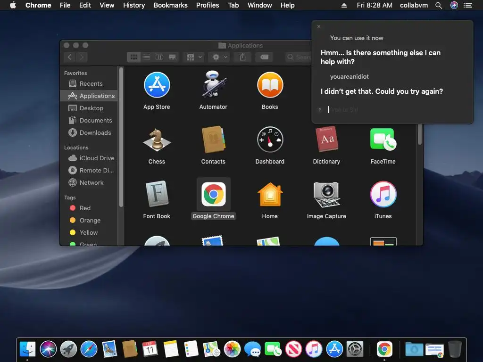
Task: Go back in Finder window
Action: pyautogui.click(x=70, y=57)
